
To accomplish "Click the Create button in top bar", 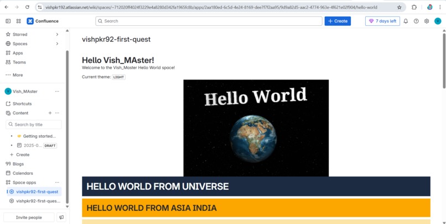I will pos(338,21).
